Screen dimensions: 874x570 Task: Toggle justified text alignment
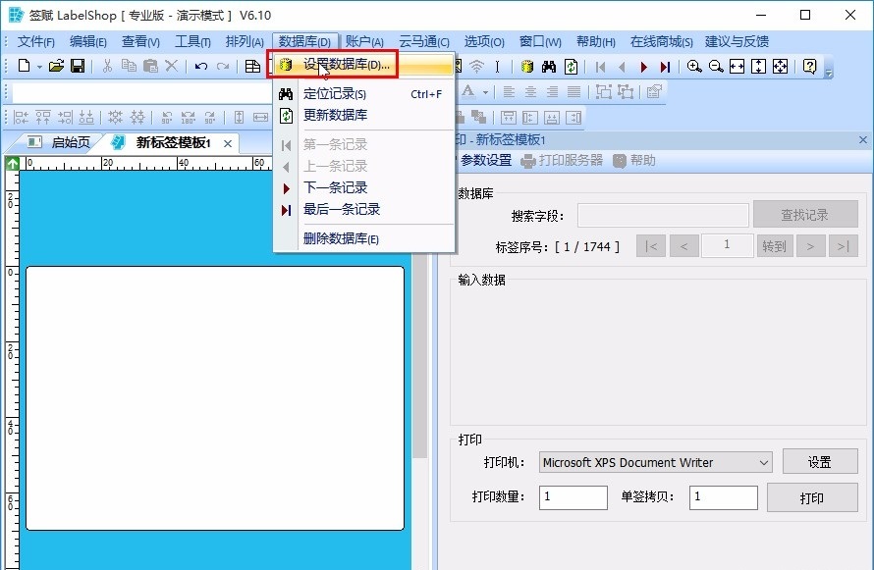pos(575,90)
